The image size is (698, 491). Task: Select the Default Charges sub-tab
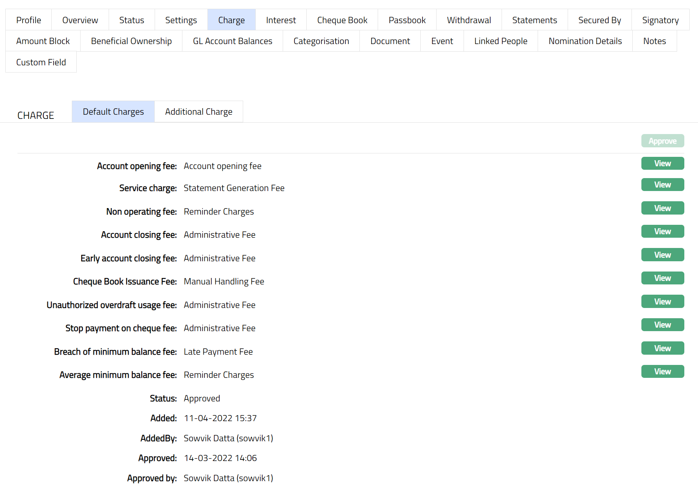click(113, 112)
